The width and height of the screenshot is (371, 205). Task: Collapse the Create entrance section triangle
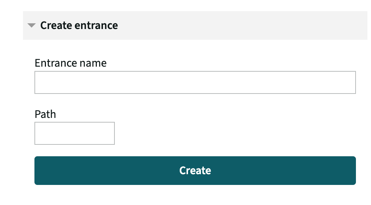[x=32, y=25]
